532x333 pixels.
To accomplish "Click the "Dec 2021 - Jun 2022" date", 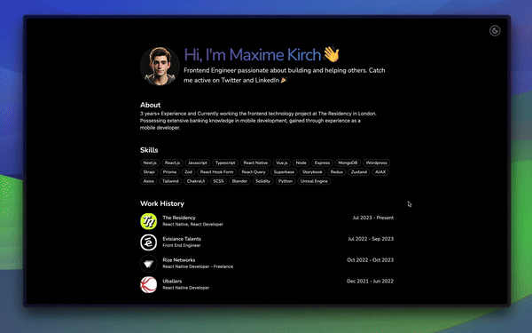I will 370,281.
